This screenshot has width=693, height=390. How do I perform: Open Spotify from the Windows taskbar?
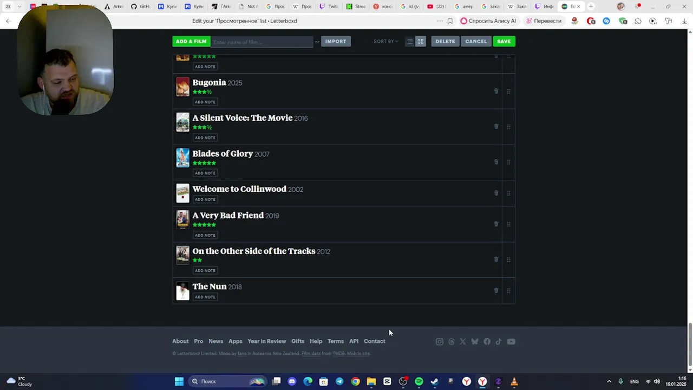click(419, 381)
